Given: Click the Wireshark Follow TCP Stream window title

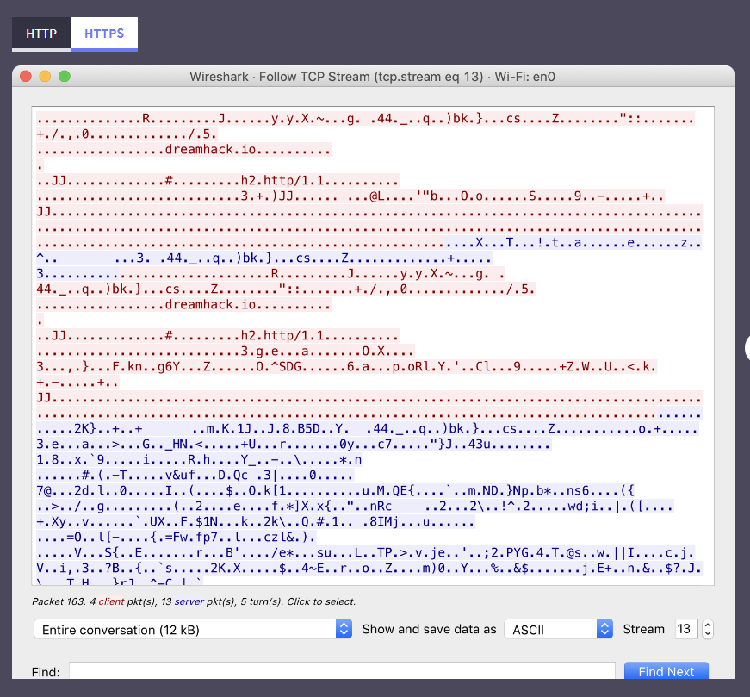Looking at the screenshot, I should [372, 77].
